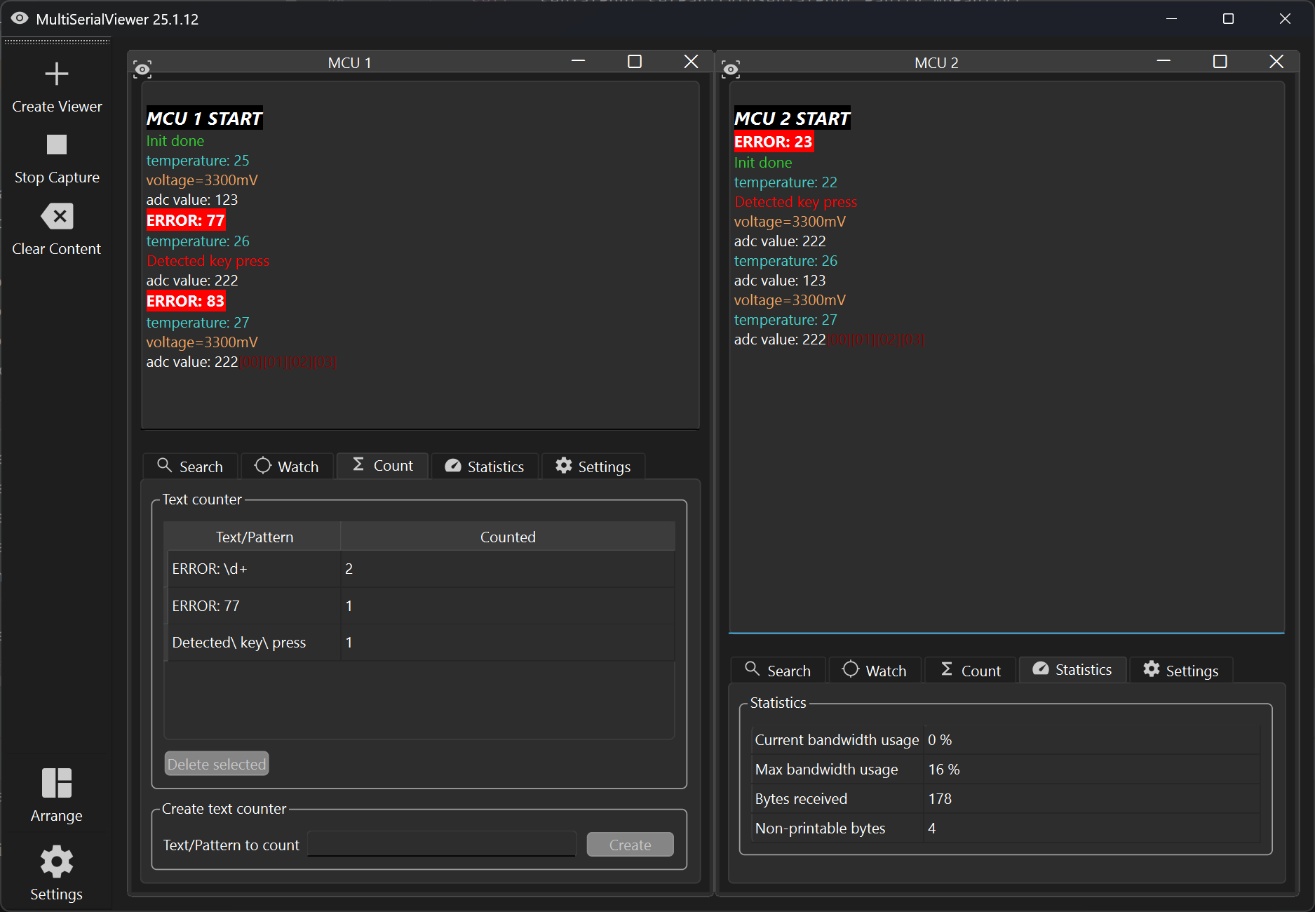Viewport: 1315px width, 912px height.
Task: Focus the Text/Pattern to count field
Action: point(442,844)
